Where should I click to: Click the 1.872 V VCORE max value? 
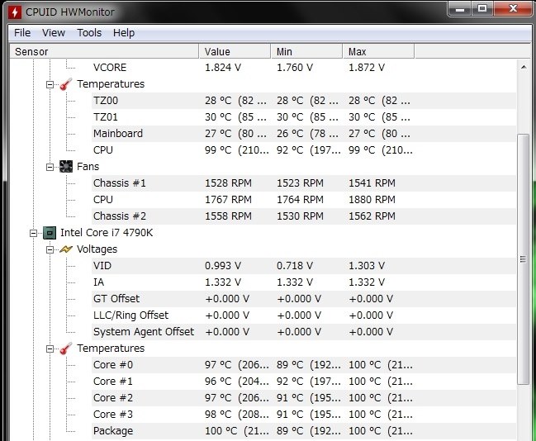tap(367, 68)
